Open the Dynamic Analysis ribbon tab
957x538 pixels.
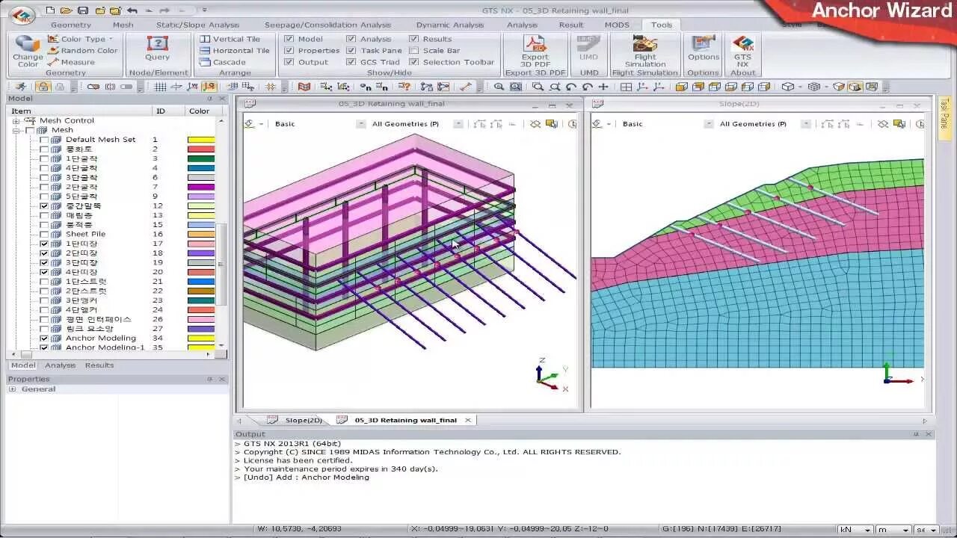(450, 25)
